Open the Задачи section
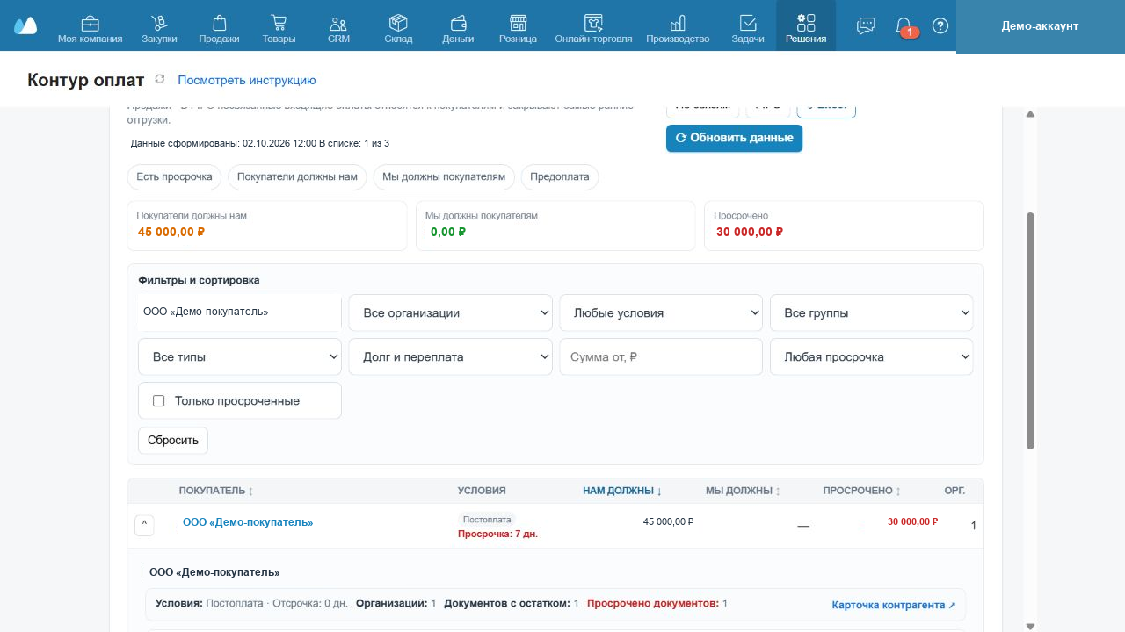This screenshot has width=1125, height=632. 748,26
